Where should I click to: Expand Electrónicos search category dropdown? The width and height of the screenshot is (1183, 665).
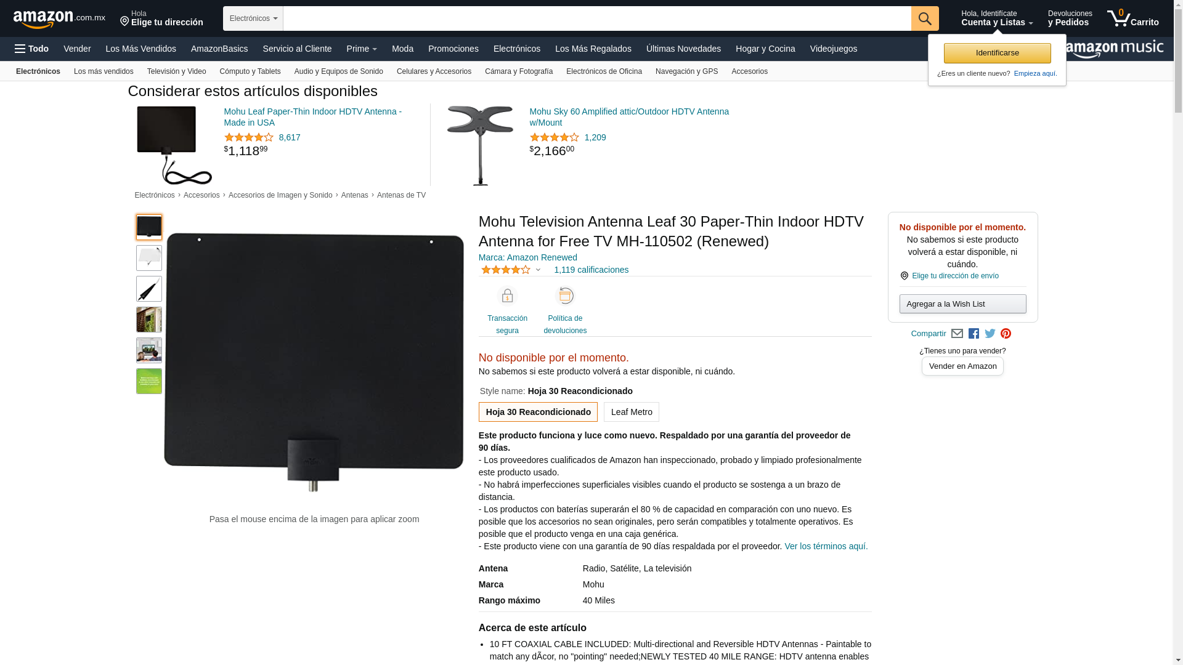tap(253, 18)
